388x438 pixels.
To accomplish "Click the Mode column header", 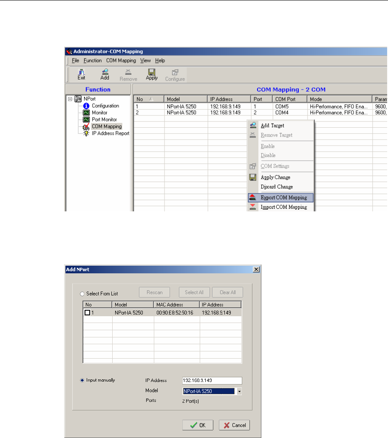I will pyautogui.click(x=340, y=99).
